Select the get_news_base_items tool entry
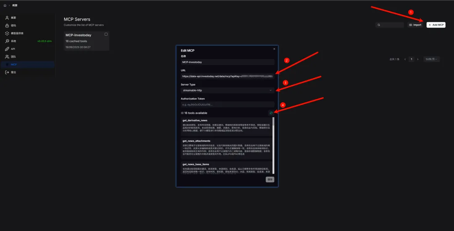Screen dimensions: 454x231 coord(227,168)
